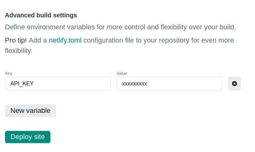Add a New variable

coord(31,111)
